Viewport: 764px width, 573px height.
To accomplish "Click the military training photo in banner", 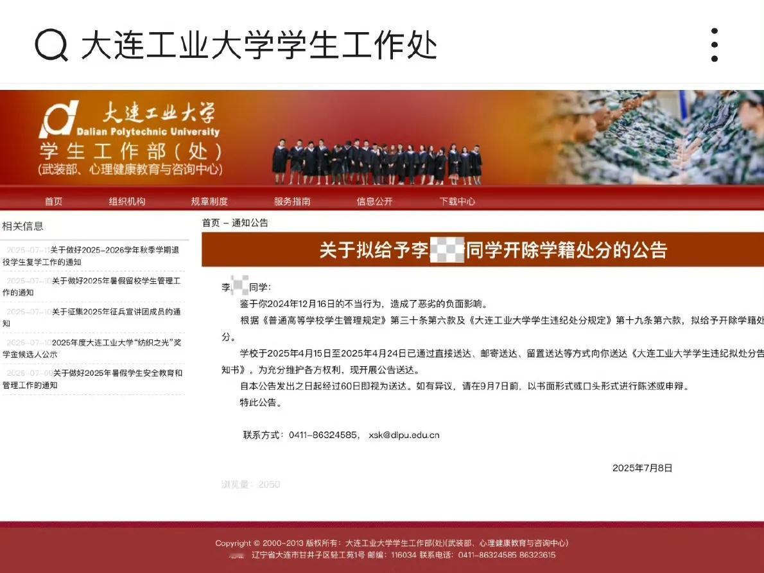I will (655, 137).
